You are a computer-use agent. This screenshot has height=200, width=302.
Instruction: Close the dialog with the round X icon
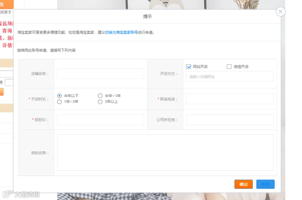pos(281,12)
